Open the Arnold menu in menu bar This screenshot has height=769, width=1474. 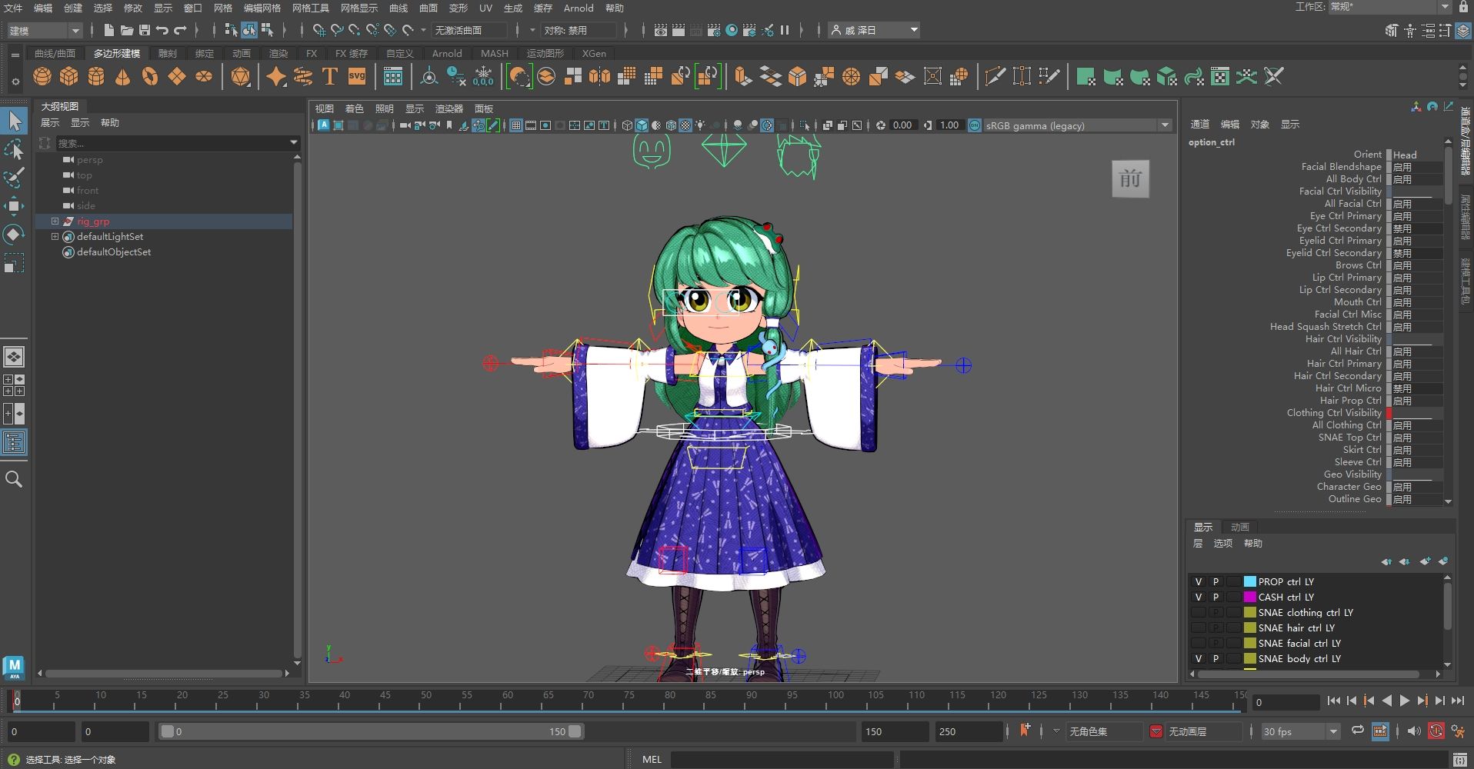[x=579, y=8]
